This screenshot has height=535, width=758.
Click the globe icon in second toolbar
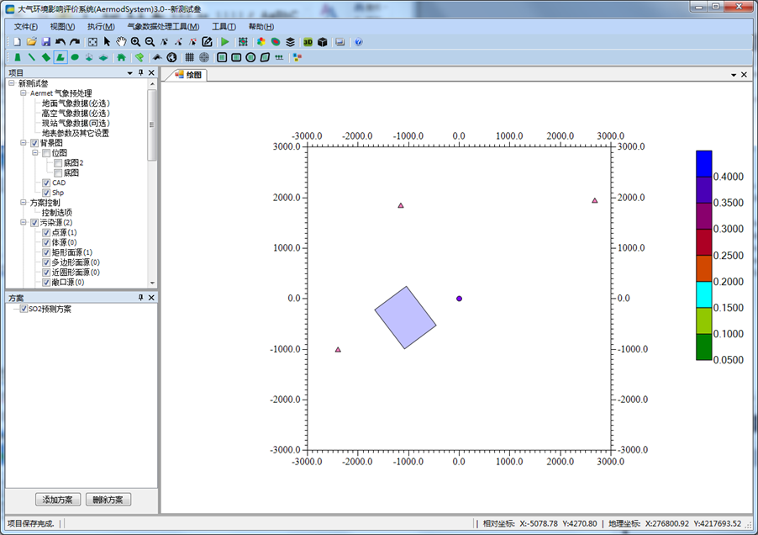point(171,57)
